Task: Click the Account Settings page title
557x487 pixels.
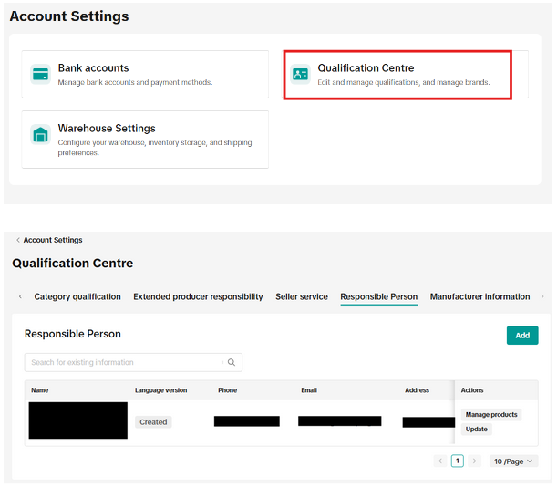Action: pyautogui.click(x=69, y=16)
